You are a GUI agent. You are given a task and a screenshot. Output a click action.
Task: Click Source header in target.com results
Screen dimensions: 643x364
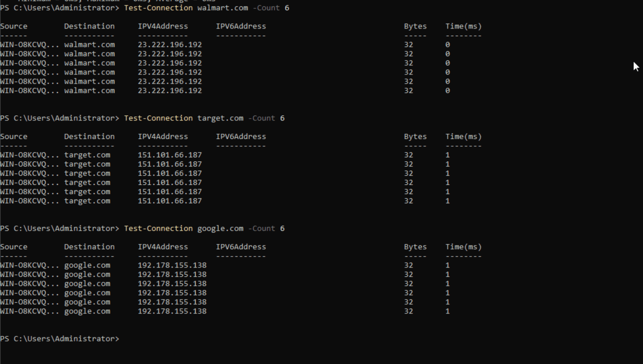[14, 137]
